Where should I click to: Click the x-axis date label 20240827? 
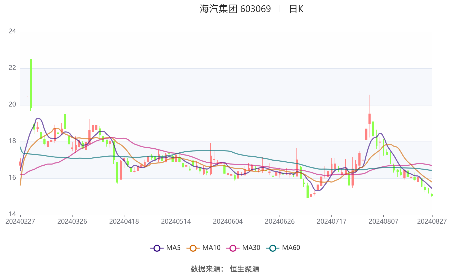(432, 222)
